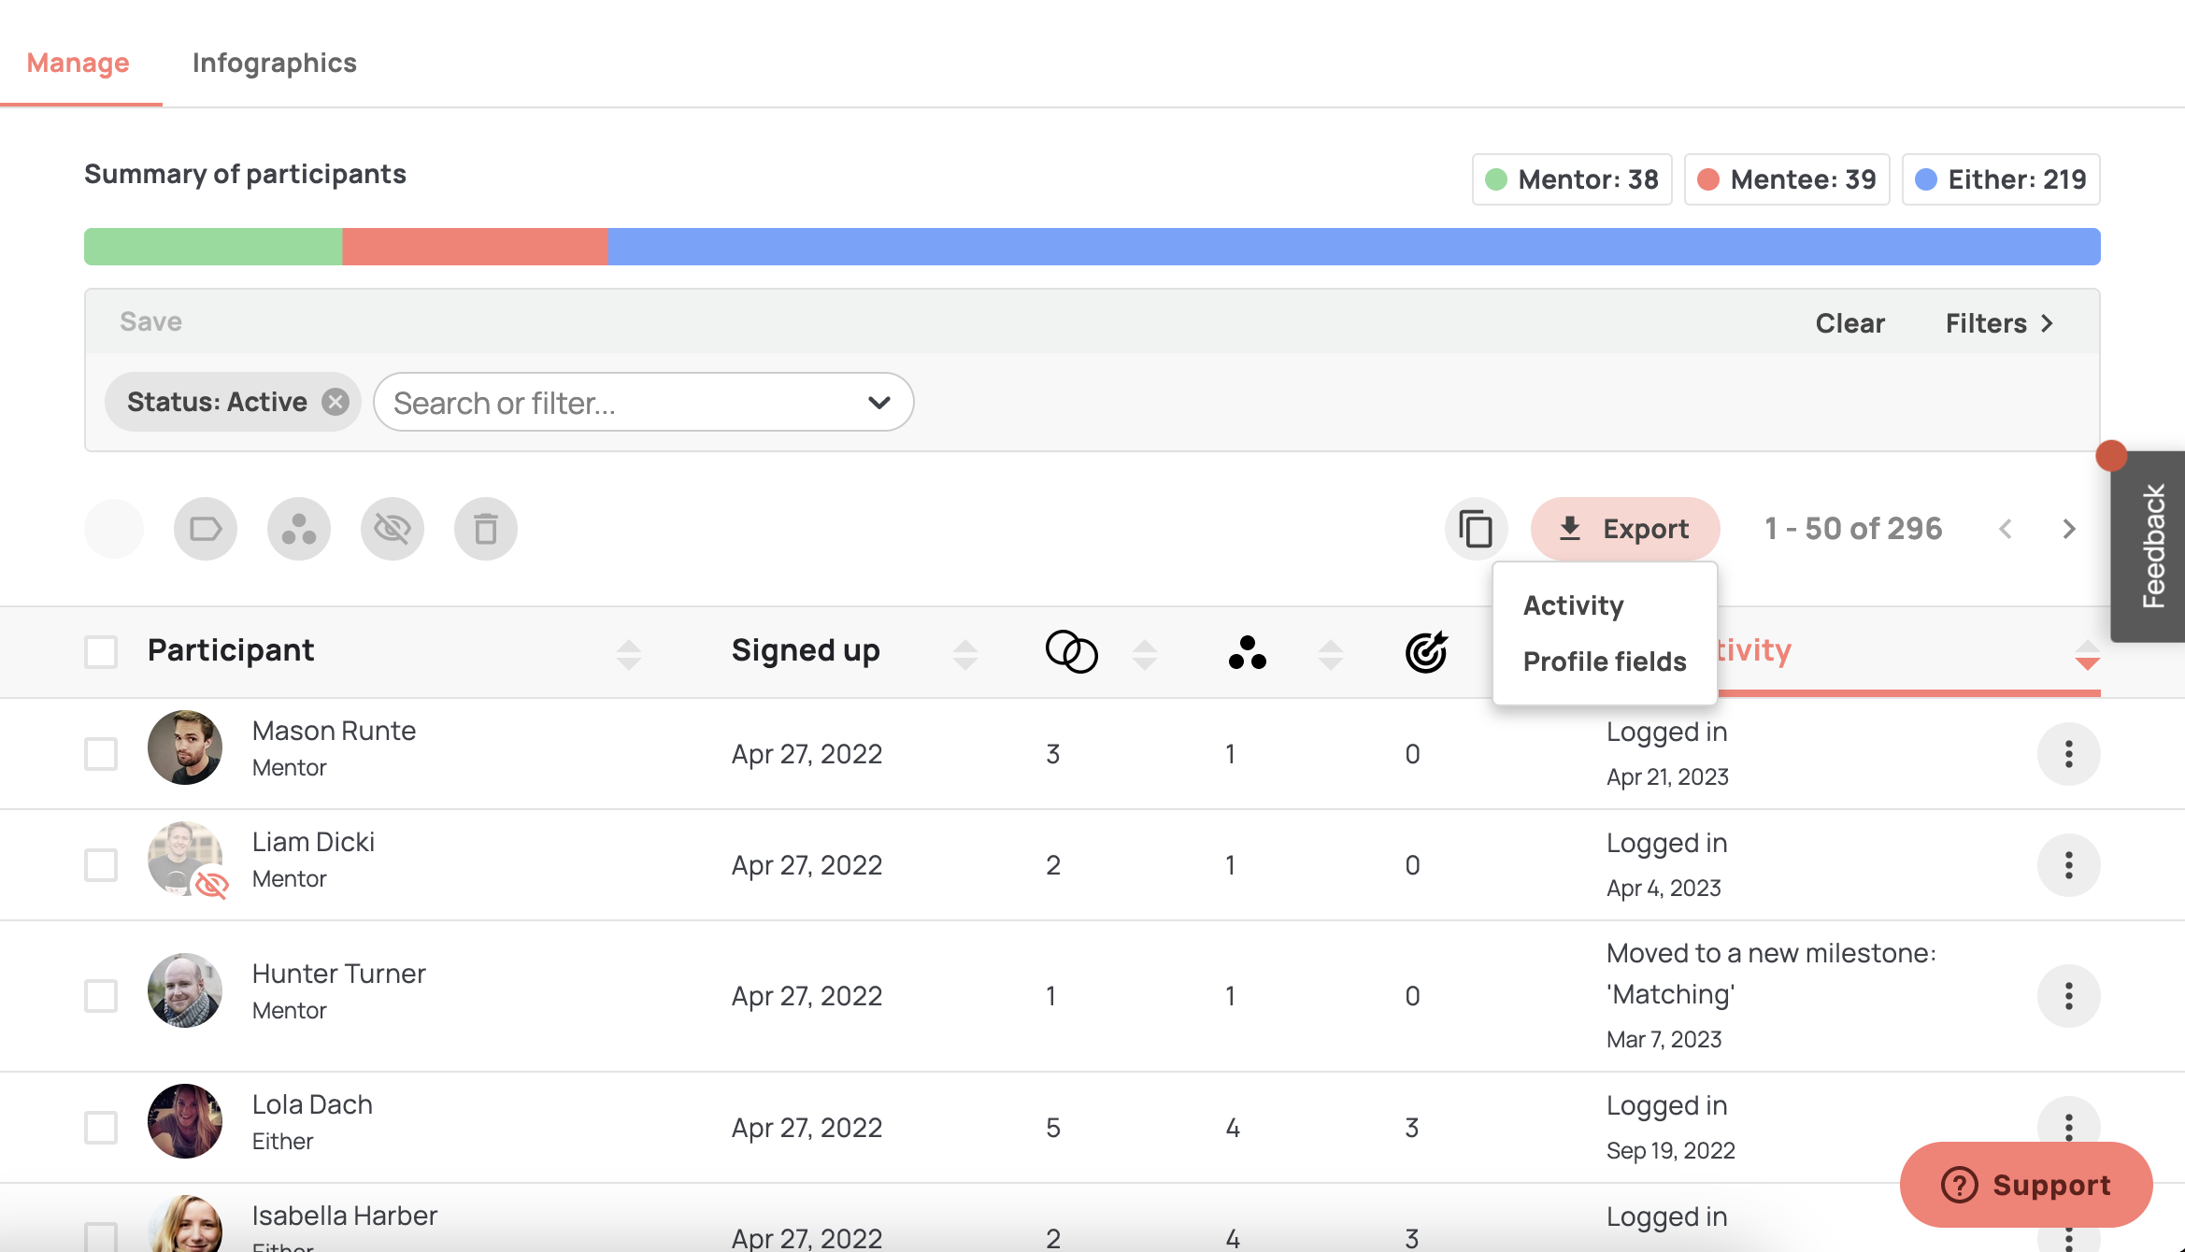Open row options for Mason Runte
Image resolution: width=2185 pixels, height=1252 pixels.
pos(2069,754)
